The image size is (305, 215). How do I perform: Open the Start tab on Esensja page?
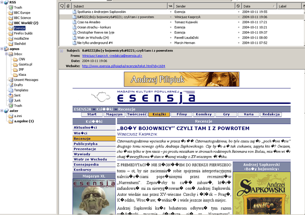pyautogui.click(x=92, y=114)
